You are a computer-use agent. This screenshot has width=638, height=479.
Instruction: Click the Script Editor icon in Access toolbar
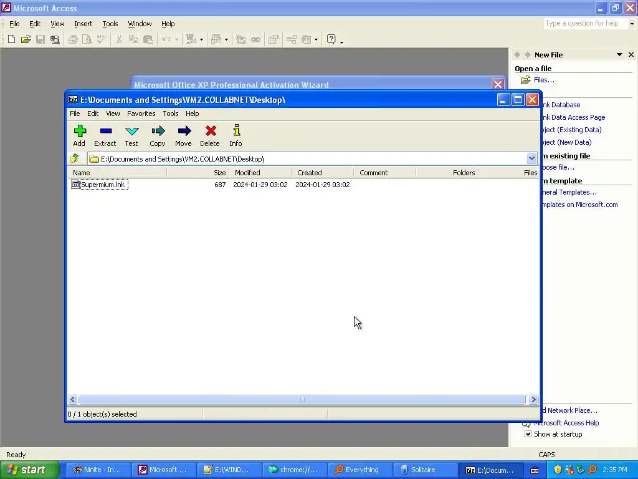(x=255, y=39)
